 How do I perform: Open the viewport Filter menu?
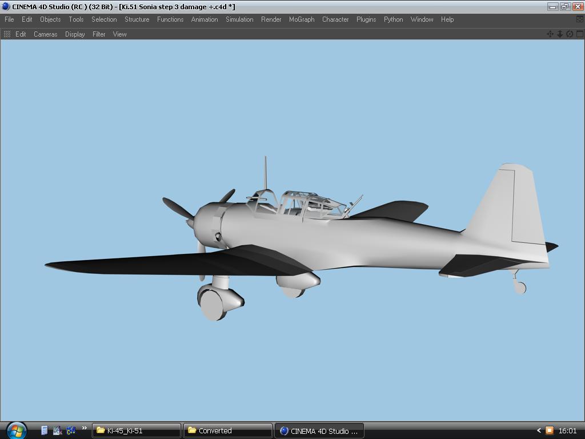99,34
